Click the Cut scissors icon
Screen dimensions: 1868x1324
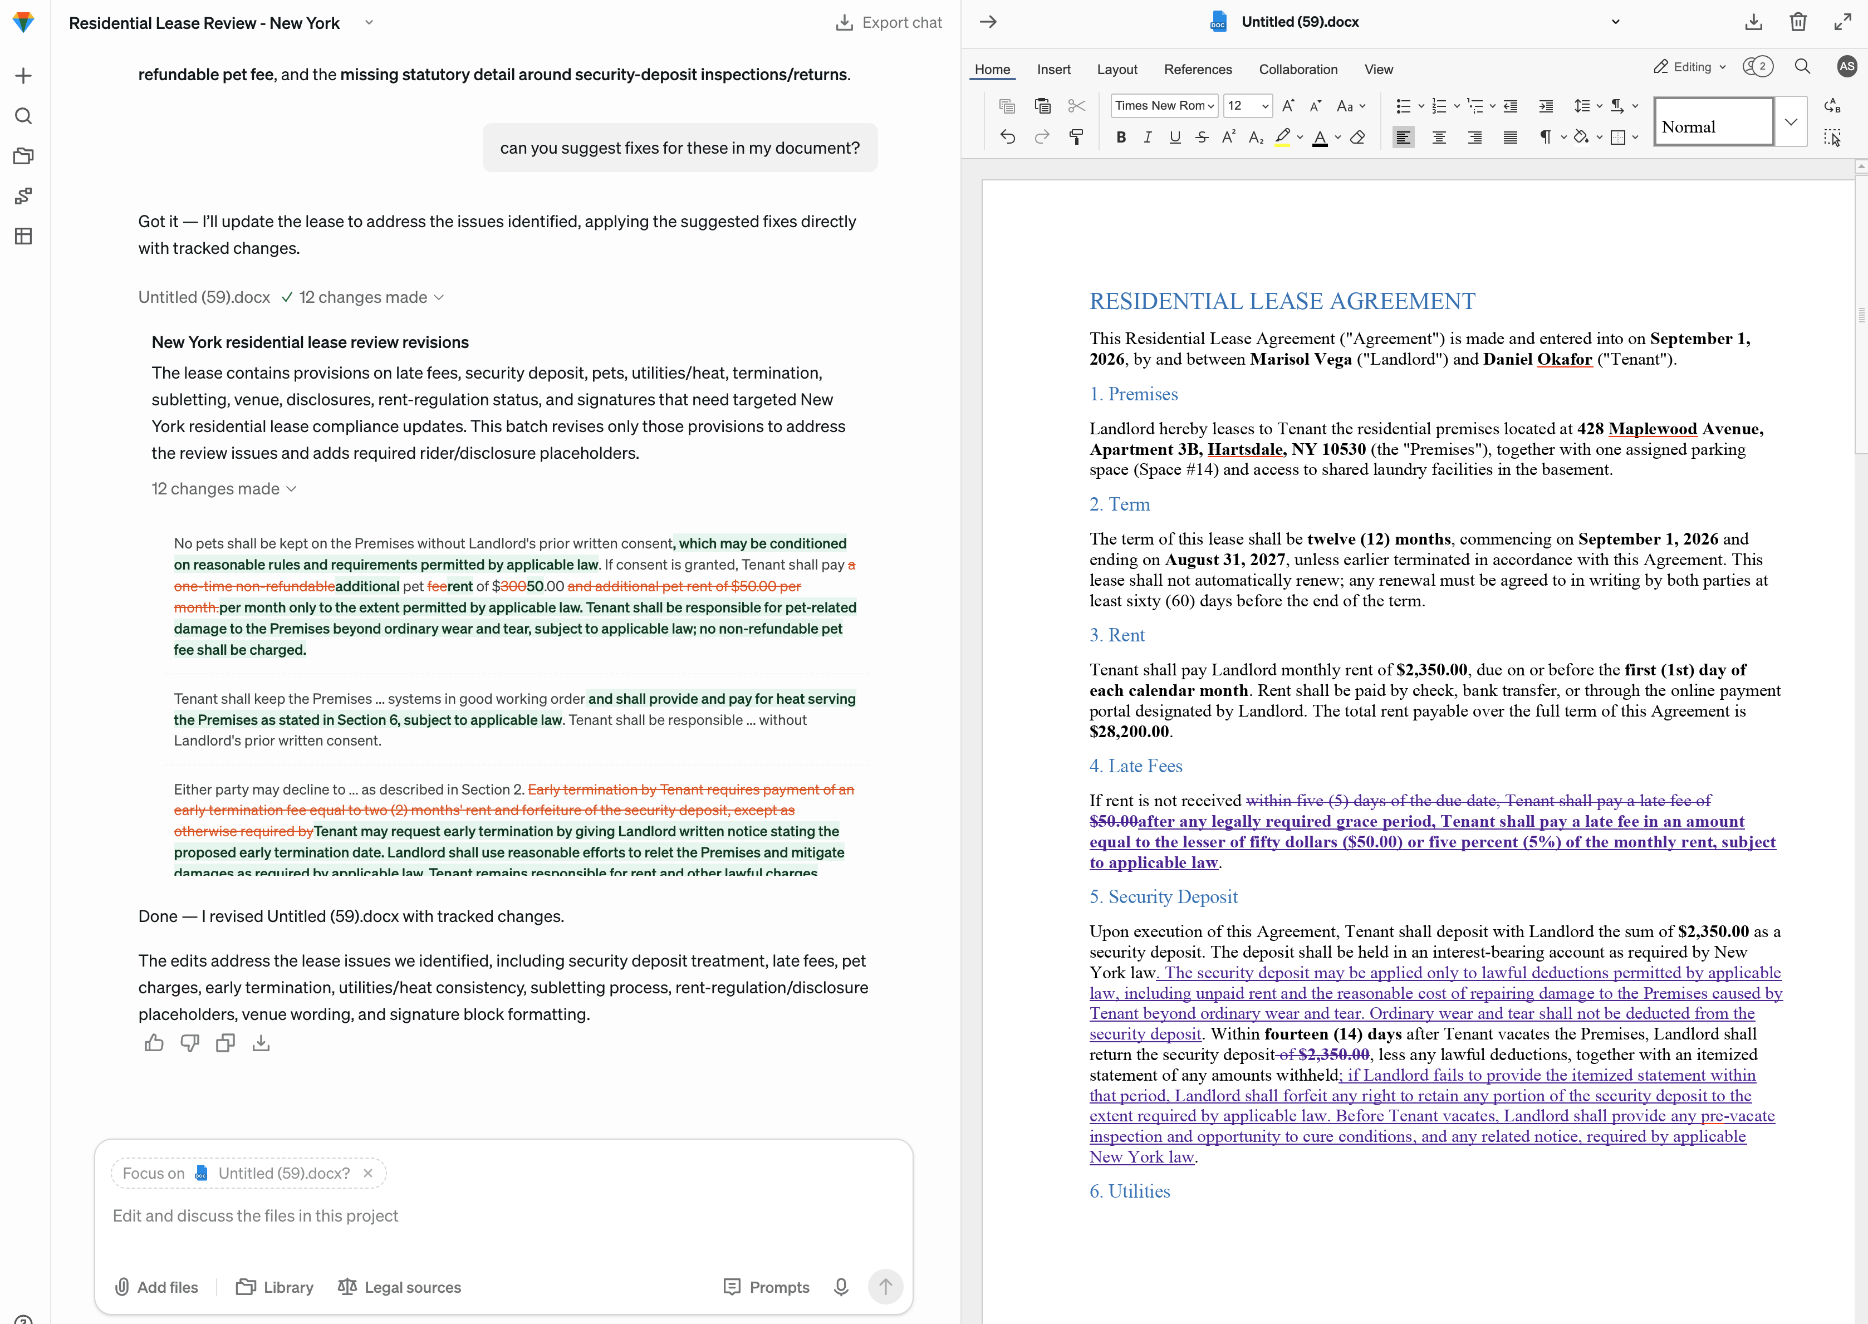[1076, 105]
